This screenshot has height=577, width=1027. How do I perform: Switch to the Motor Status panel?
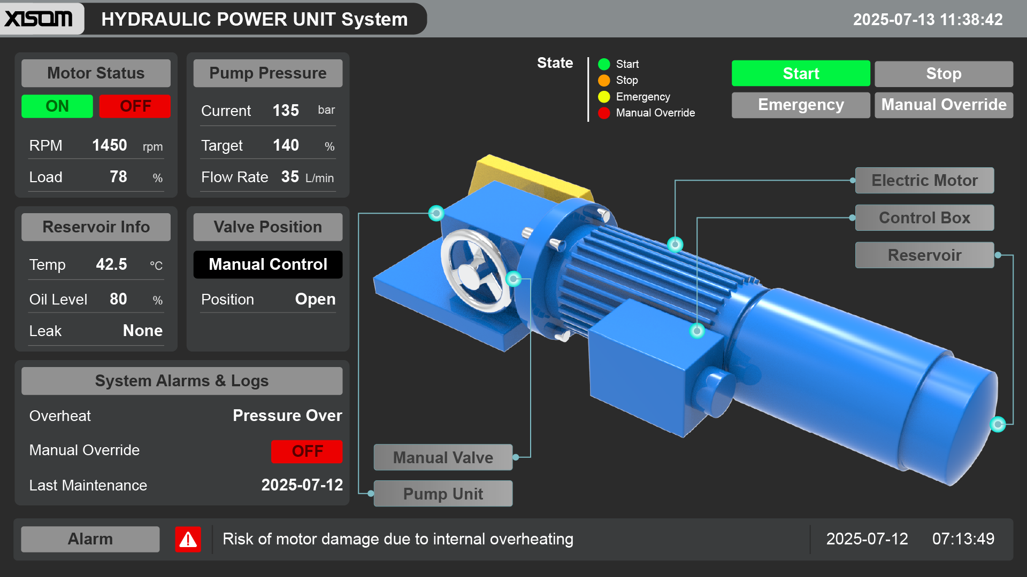[x=95, y=73]
